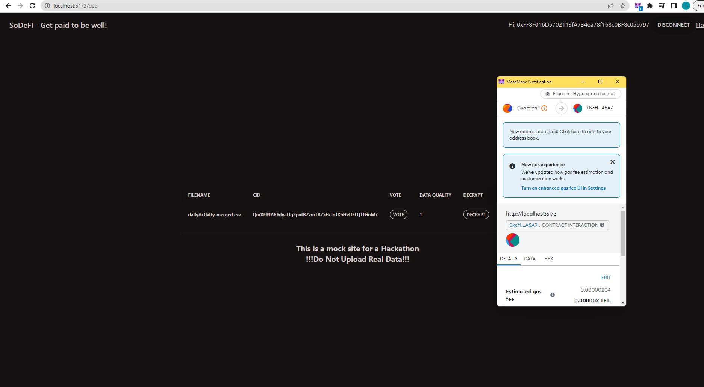Vote on dailyActivity_merged.csv

click(x=398, y=214)
